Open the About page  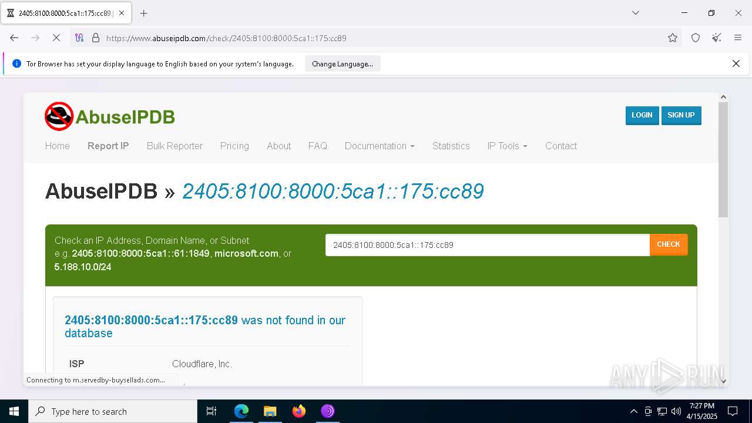point(278,146)
